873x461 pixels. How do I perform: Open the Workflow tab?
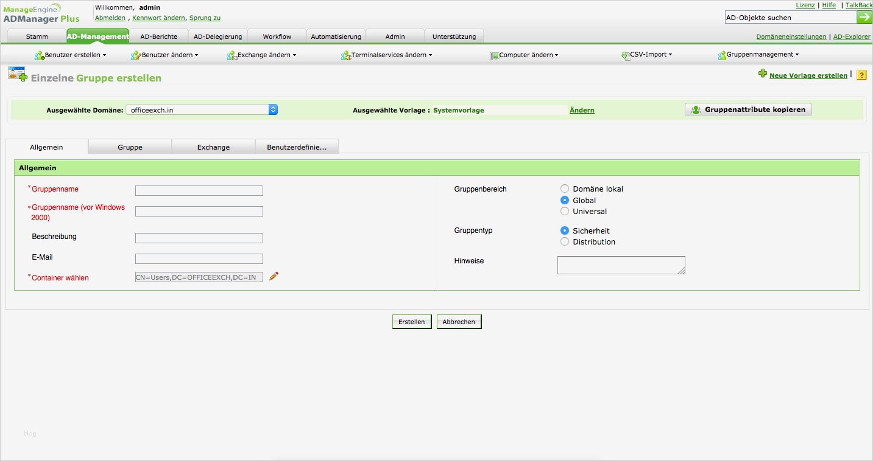[277, 36]
